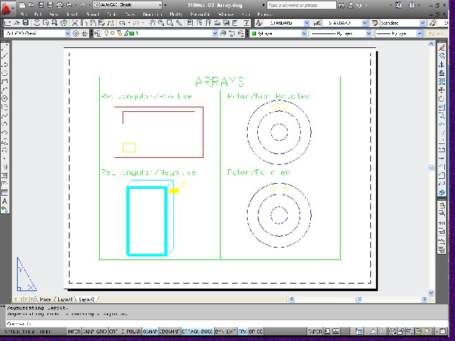Open the Insert menu
This screenshot has height=341, width=455.
coord(71,14)
